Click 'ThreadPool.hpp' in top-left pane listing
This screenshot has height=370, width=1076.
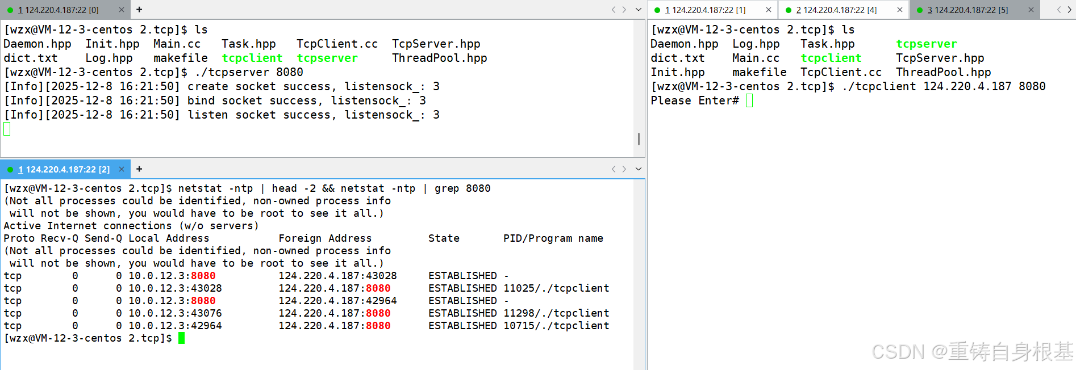440,58
